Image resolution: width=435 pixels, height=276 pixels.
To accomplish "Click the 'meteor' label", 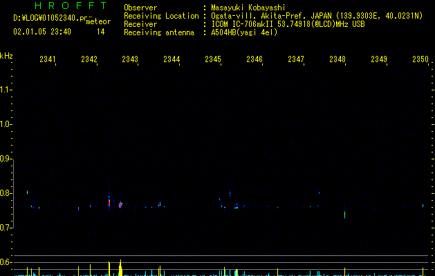I will pyautogui.click(x=98, y=21).
